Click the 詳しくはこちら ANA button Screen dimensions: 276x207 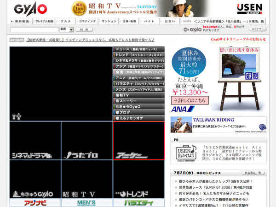[x=190, y=100]
